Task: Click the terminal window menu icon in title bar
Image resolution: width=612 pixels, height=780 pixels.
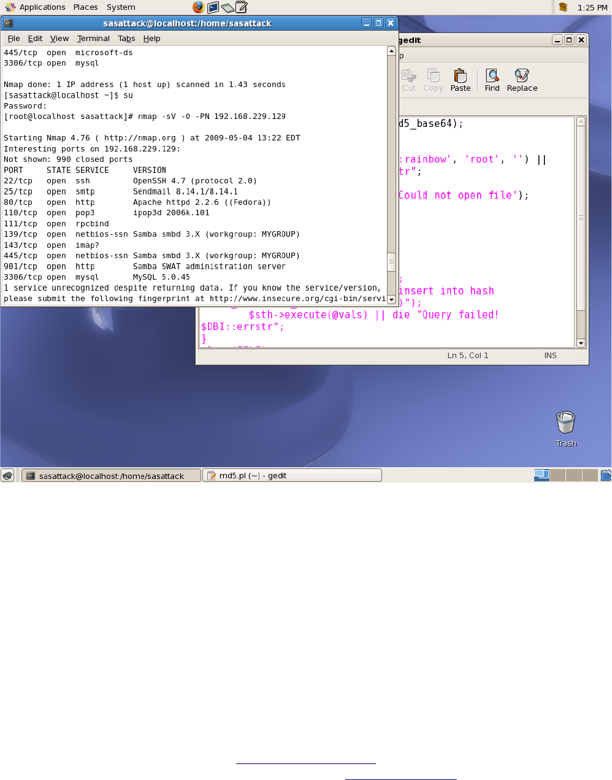Action: tap(8, 23)
